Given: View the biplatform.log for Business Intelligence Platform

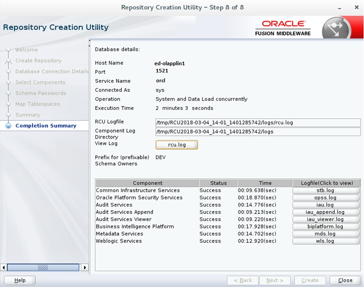Looking at the screenshot, I should point(325,226).
